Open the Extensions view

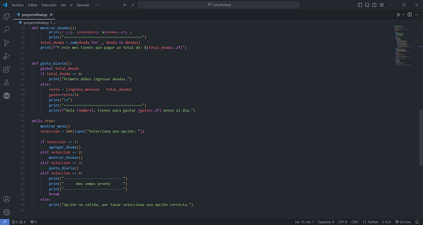pyautogui.click(x=7, y=69)
